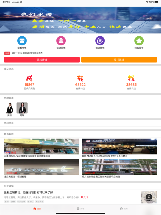Open the 查看商铺 shop icon
Image resolution: width=161 pixels, height=215 pixels.
22,41
